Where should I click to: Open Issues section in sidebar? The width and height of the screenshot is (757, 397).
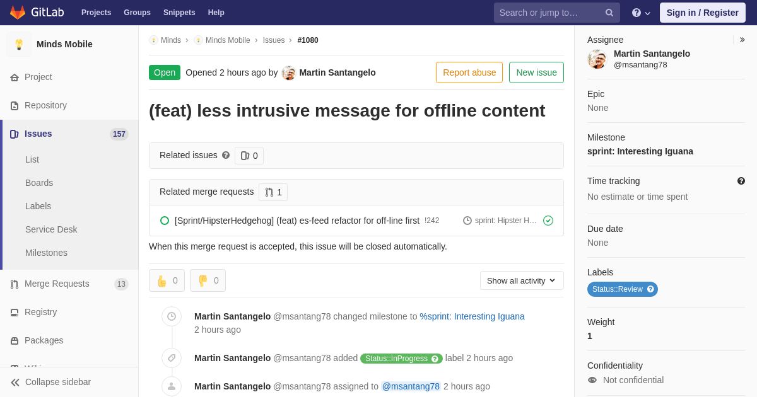tap(38, 134)
